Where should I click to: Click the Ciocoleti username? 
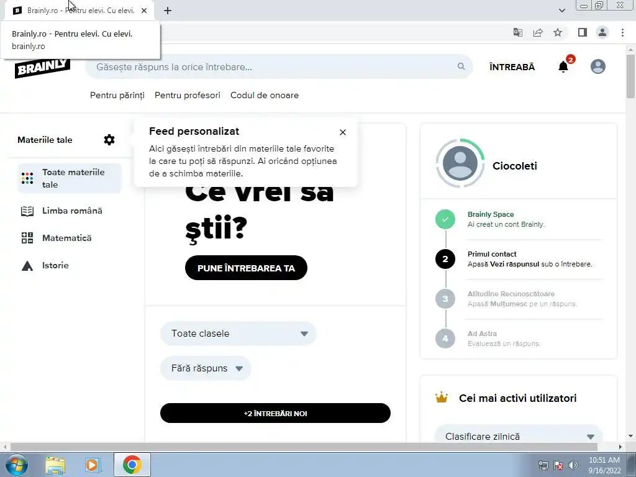tap(515, 166)
